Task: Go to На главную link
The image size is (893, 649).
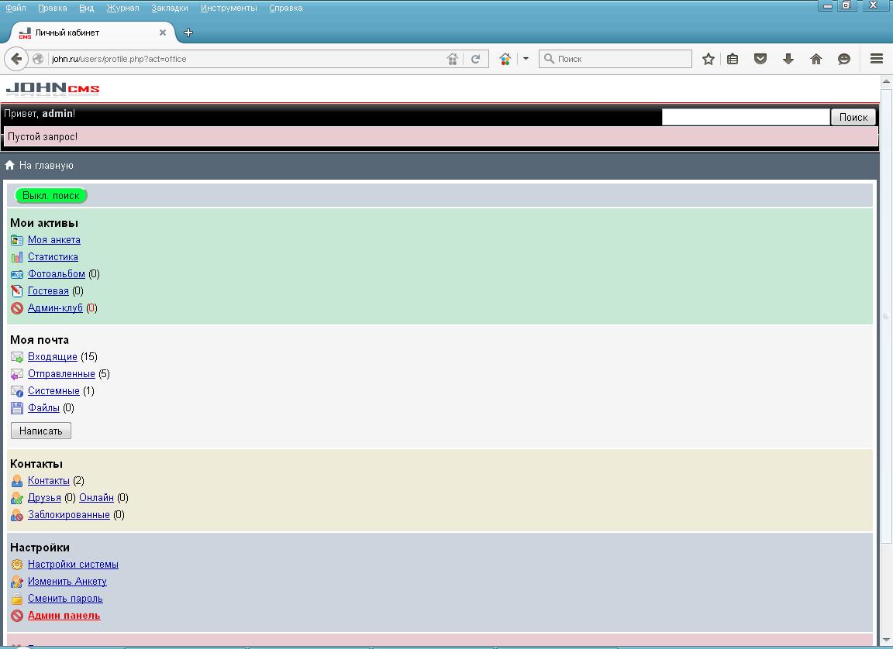Action: [x=47, y=166]
